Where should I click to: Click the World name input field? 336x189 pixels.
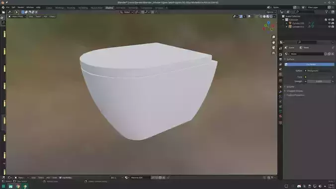(x=307, y=54)
